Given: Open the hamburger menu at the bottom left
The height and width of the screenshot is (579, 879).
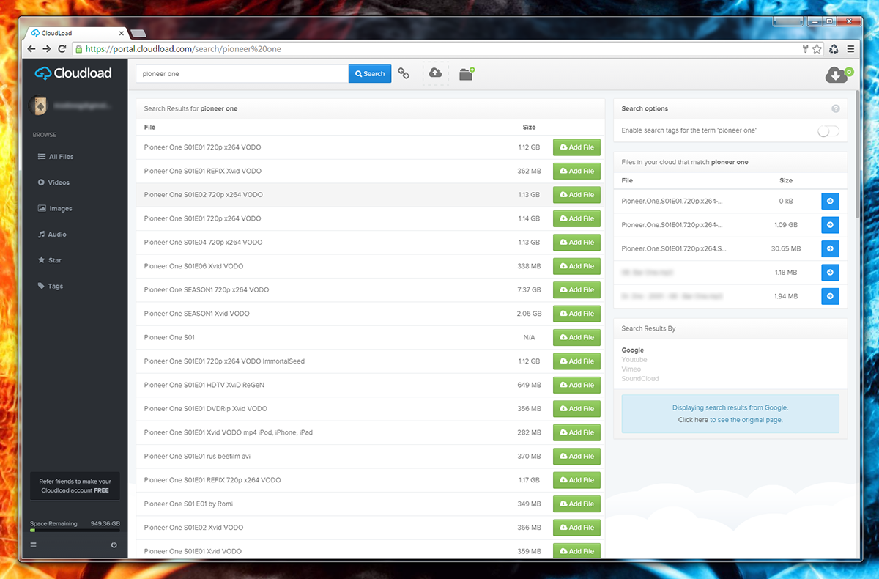Looking at the screenshot, I should (33, 545).
